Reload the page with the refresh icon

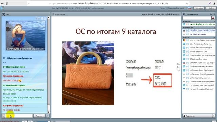click(x=29, y=4)
